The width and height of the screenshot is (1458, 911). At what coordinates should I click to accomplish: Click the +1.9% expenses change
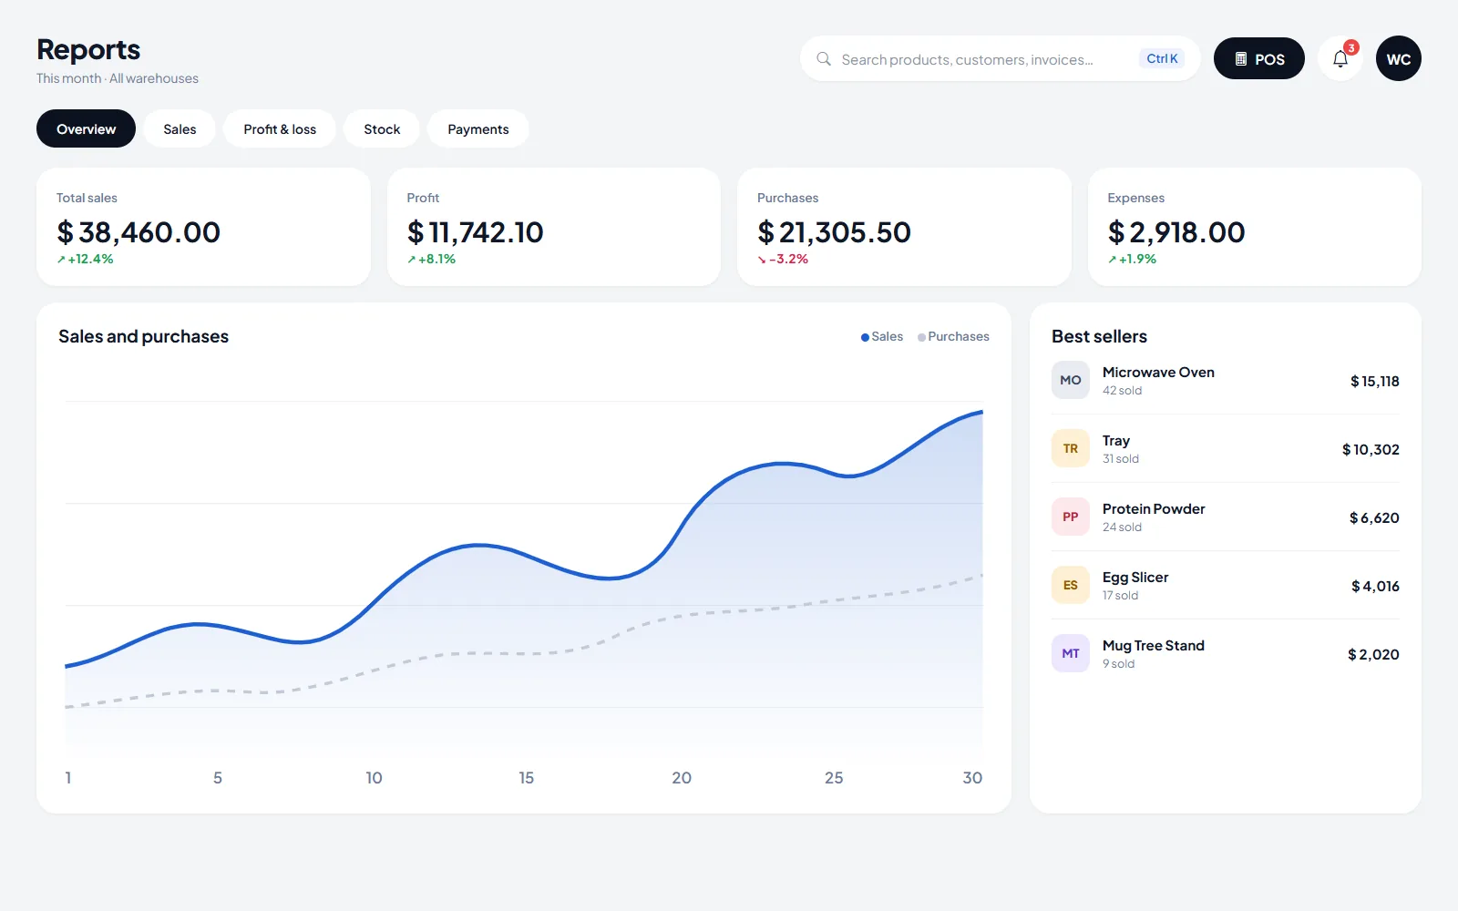coord(1133,260)
